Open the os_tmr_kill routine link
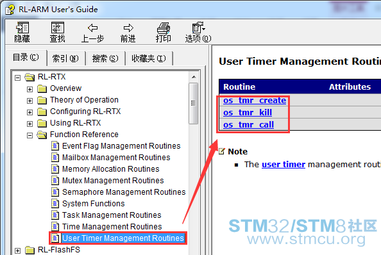Screen dimensions: 381x255 click(x=248, y=113)
